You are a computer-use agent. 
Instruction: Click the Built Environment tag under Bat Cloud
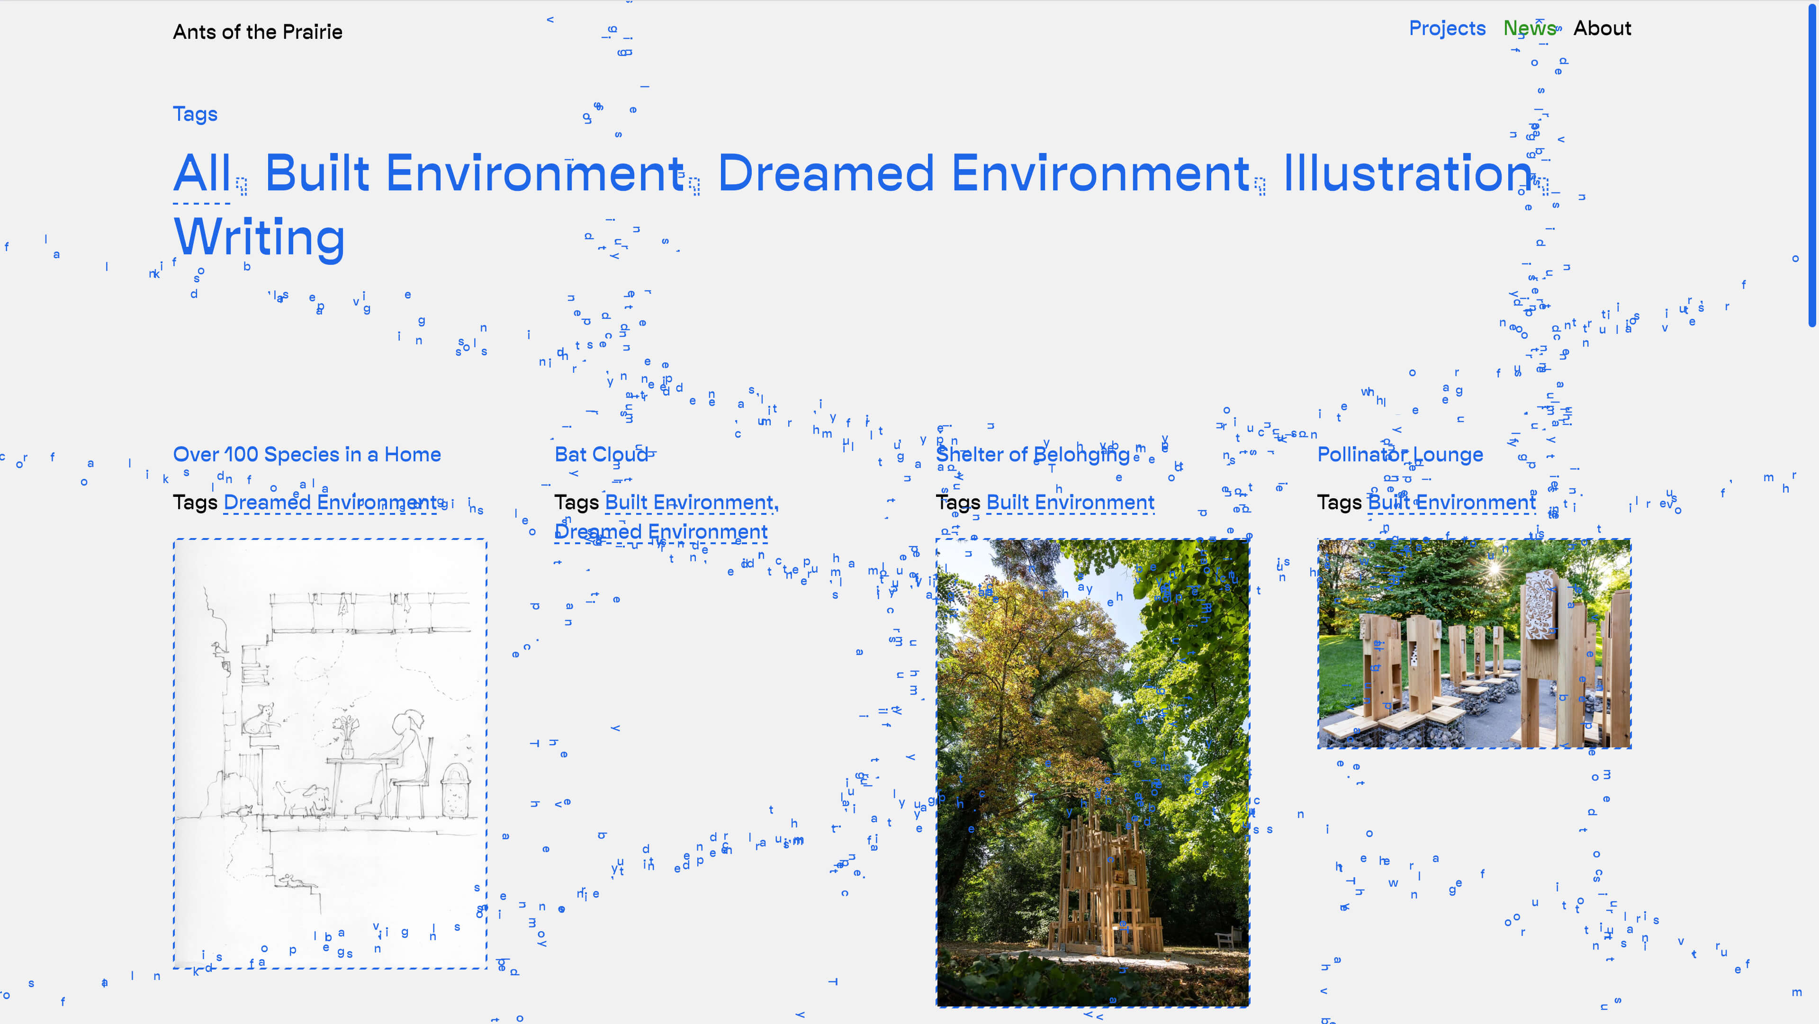click(x=691, y=502)
